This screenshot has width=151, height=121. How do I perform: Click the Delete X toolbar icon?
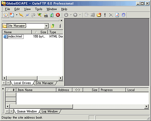tap(111, 15)
